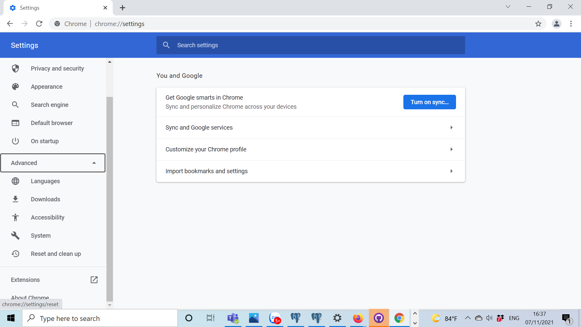Open Import bookmarks and settings
This screenshot has width=581, height=327.
[x=310, y=171]
